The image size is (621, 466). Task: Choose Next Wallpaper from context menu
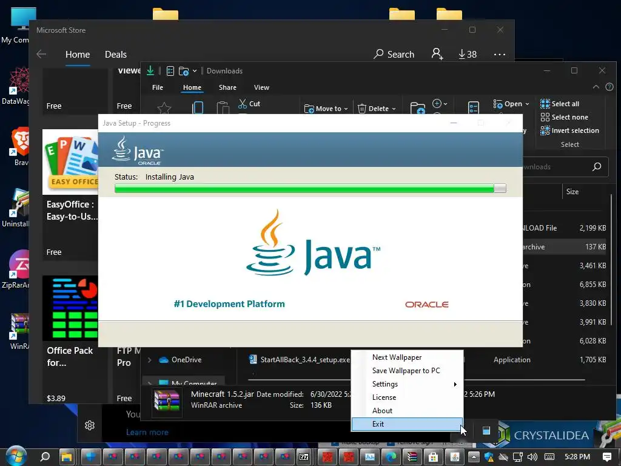(407, 357)
